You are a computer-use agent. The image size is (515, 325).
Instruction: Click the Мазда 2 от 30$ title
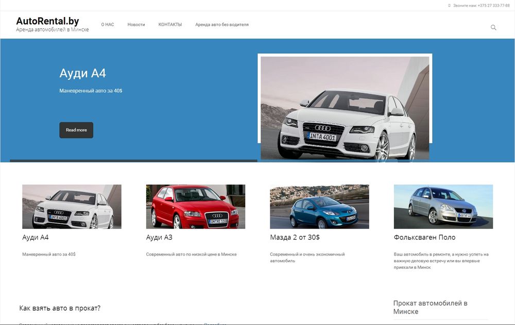[x=295, y=237]
